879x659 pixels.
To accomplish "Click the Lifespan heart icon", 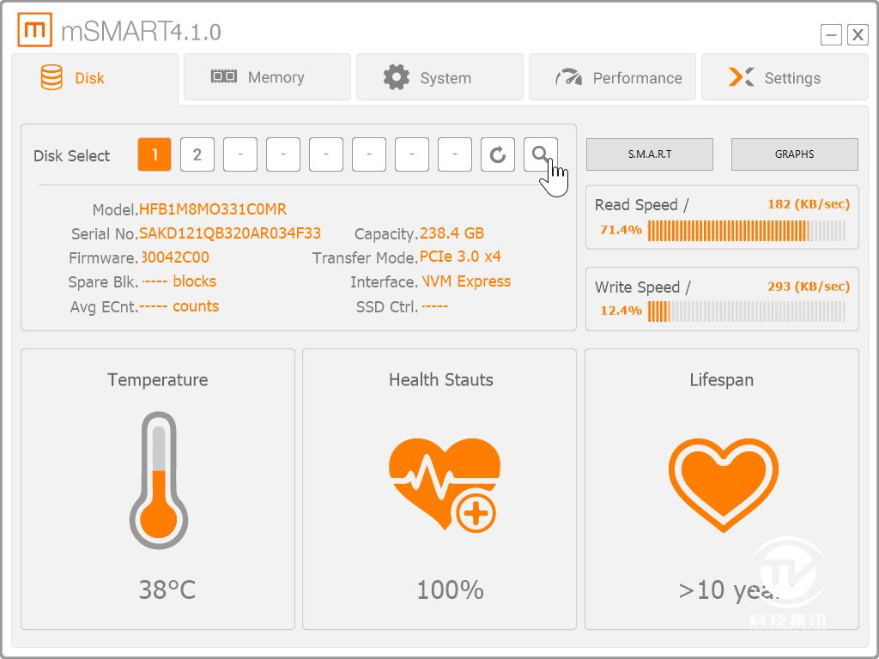I will pyautogui.click(x=723, y=486).
